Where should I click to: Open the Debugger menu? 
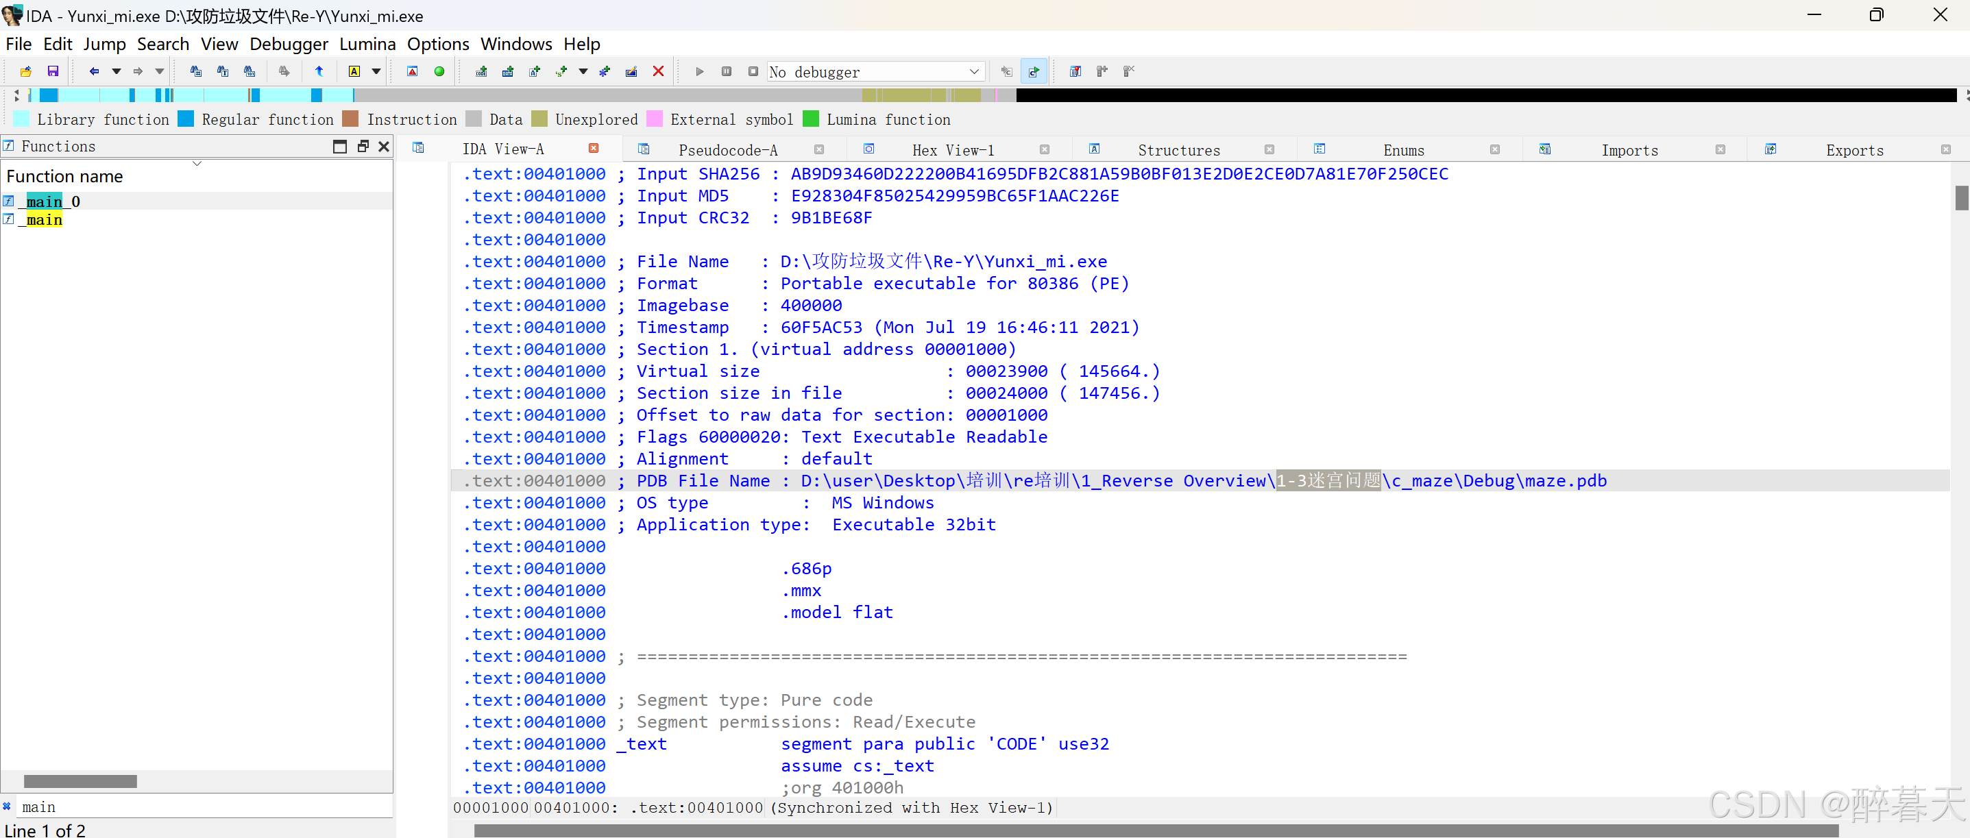289,45
